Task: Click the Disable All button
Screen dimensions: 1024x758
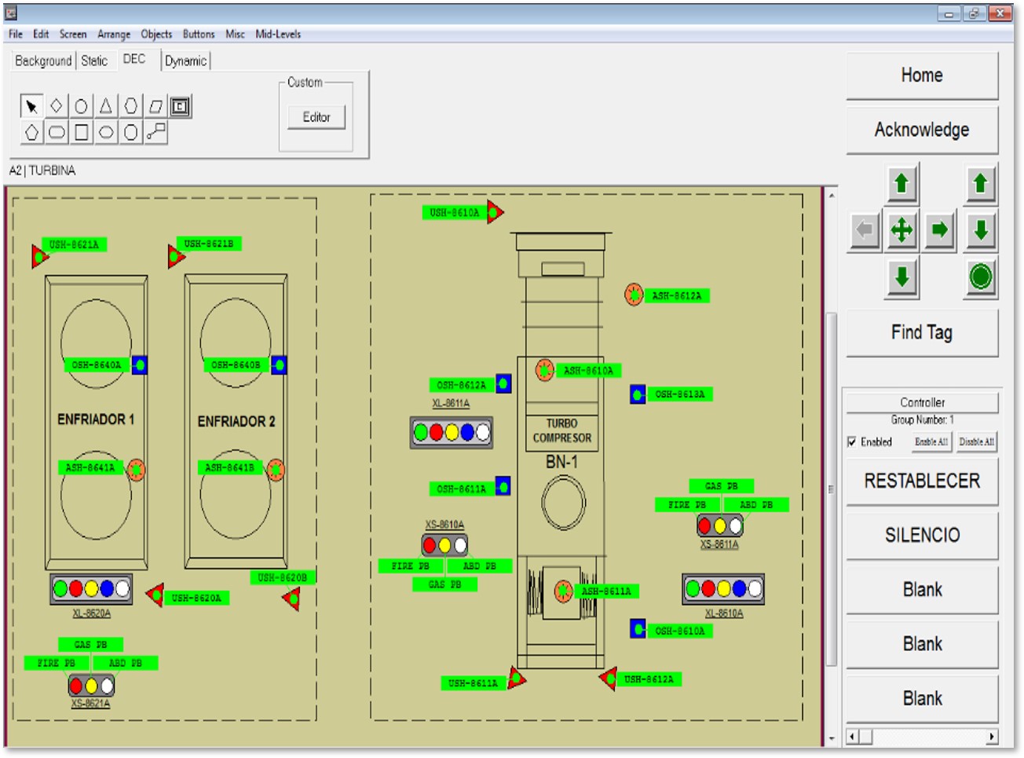Action: tap(977, 442)
